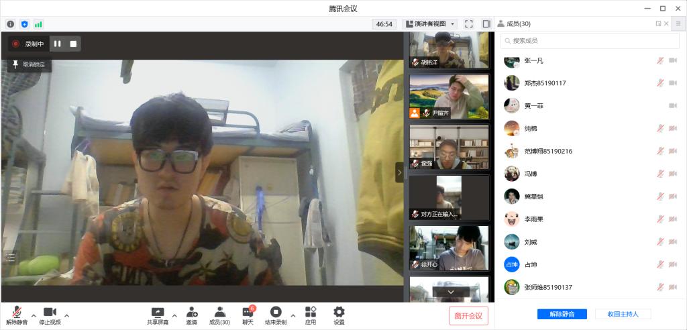
Task: Turn off camera with 停止视频
Action: [50, 315]
